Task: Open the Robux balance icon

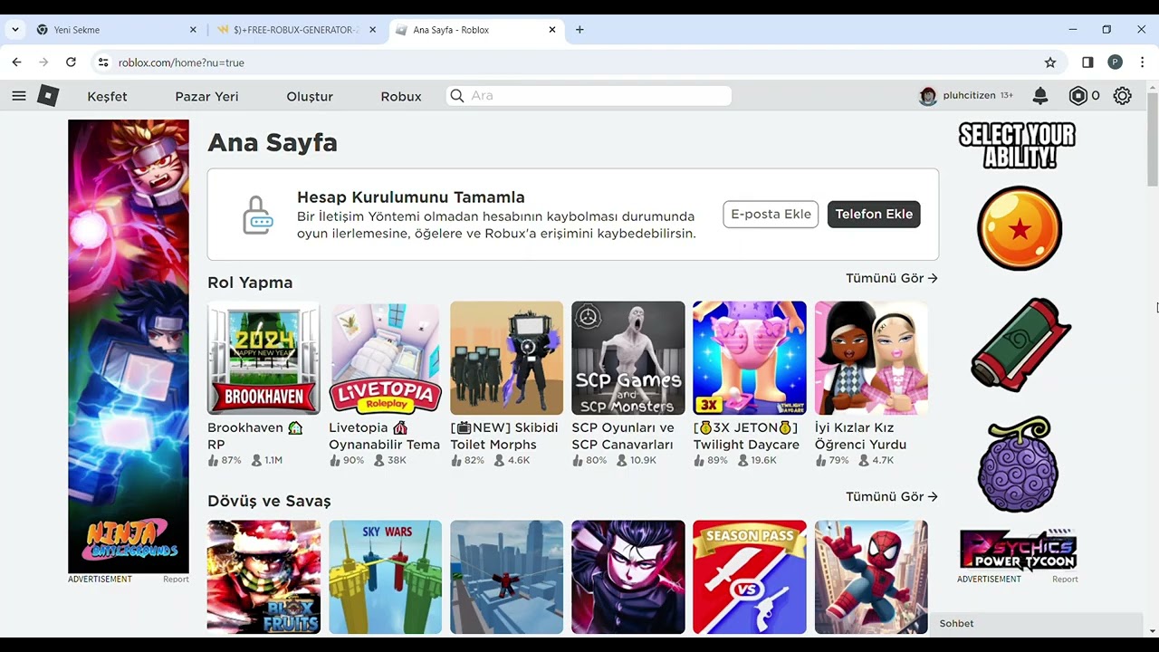Action: tap(1078, 96)
